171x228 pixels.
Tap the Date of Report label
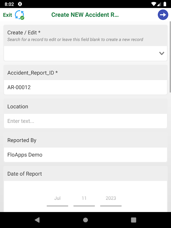click(x=25, y=174)
